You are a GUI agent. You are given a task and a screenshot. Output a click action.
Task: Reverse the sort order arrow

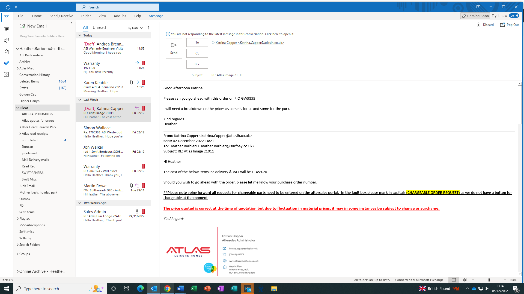point(148,28)
